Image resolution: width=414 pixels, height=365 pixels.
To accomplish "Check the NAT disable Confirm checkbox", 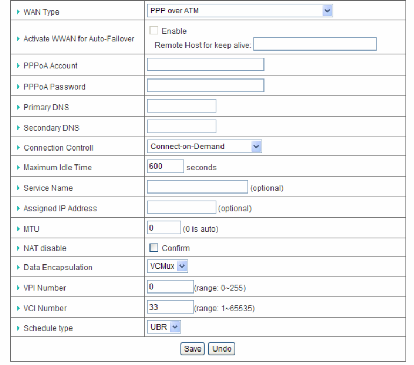I will (x=153, y=248).
